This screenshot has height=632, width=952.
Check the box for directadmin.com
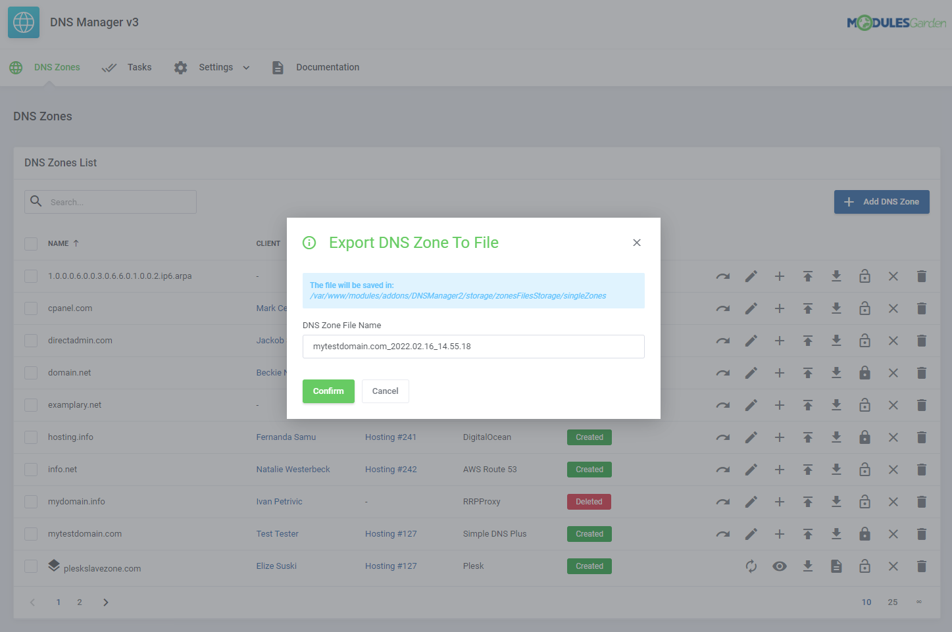[31, 341]
